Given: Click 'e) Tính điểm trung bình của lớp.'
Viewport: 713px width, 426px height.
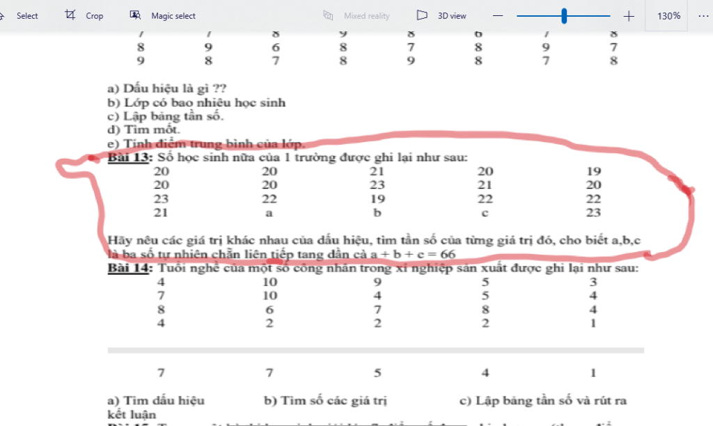Looking at the screenshot, I should [x=206, y=143].
